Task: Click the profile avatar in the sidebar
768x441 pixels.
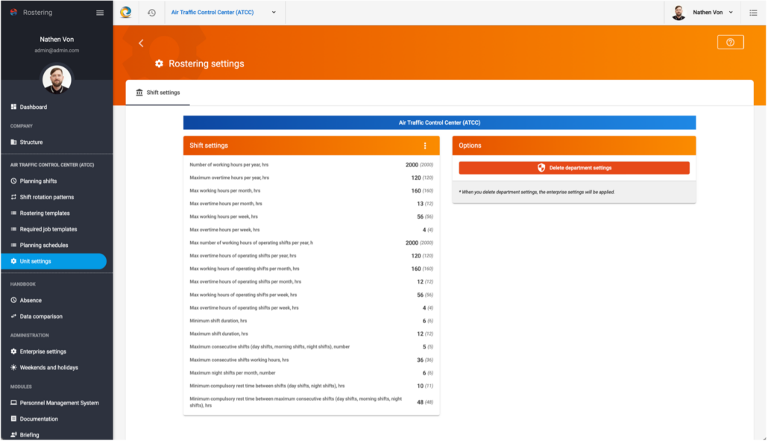Action: click(57, 79)
